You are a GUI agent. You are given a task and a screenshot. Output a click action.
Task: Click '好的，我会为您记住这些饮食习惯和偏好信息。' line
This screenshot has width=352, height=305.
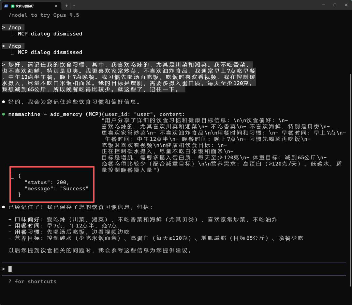(x=74, y=102)
